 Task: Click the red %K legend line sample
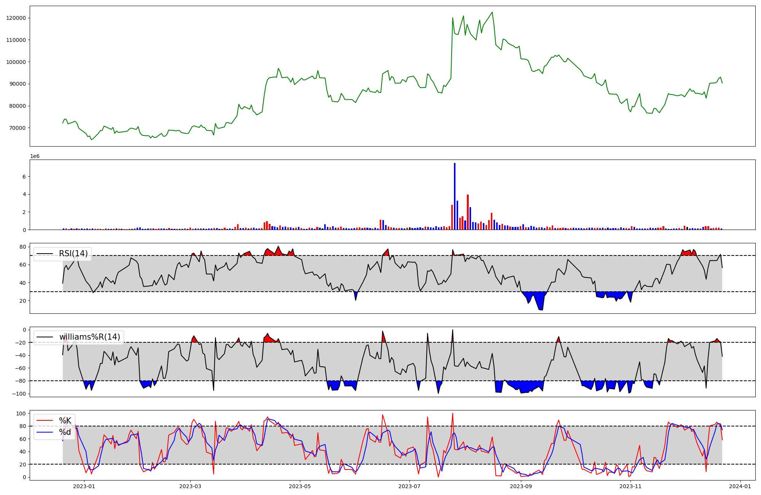click(x=45, y=421)
